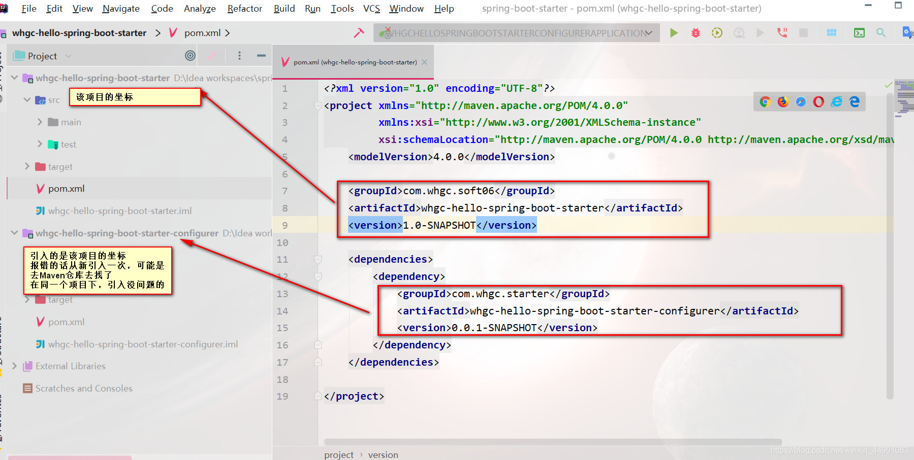Viewport: 914px width, 460px height.
Task: Click Run with Coverage icon
Action: 717,33
